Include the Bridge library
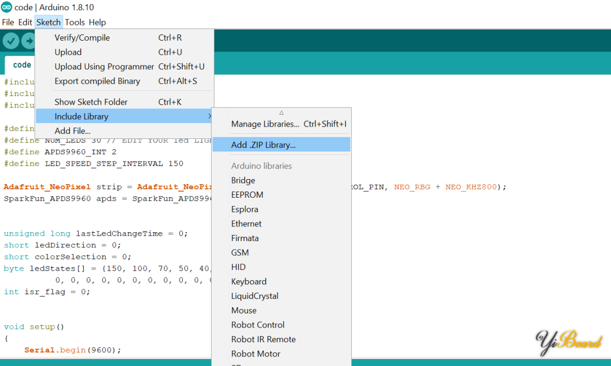This screenshot has width=611, height=366. coord(281,181)
